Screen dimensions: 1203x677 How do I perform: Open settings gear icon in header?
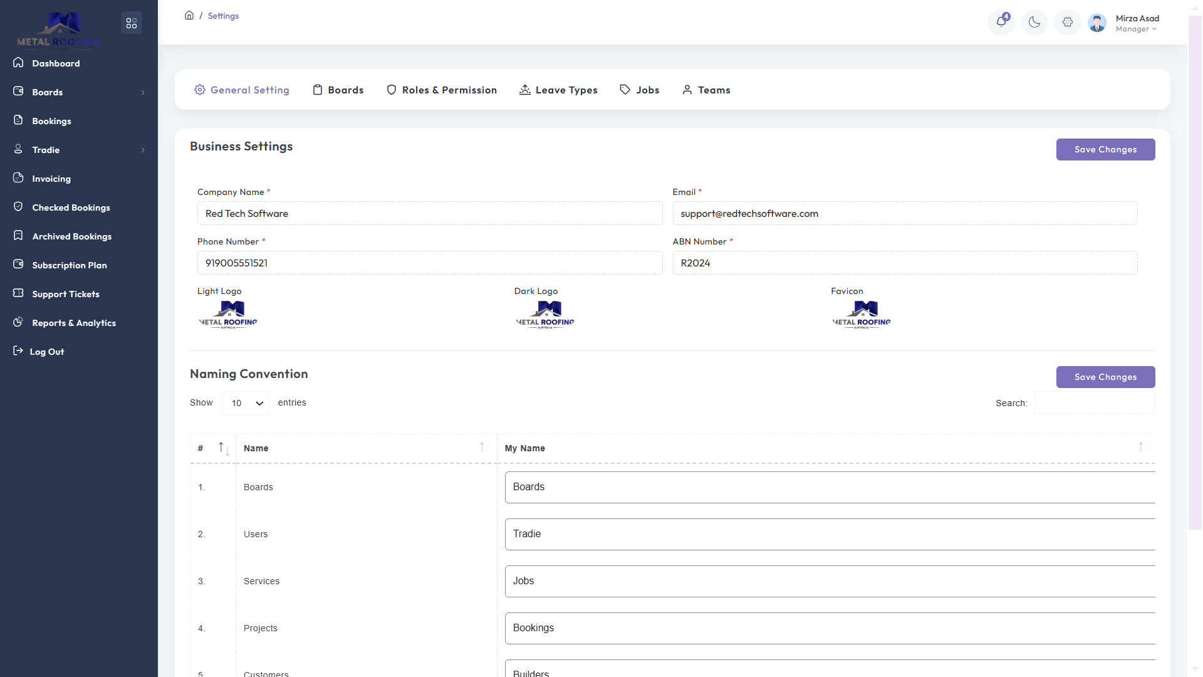click(1068, 23)
